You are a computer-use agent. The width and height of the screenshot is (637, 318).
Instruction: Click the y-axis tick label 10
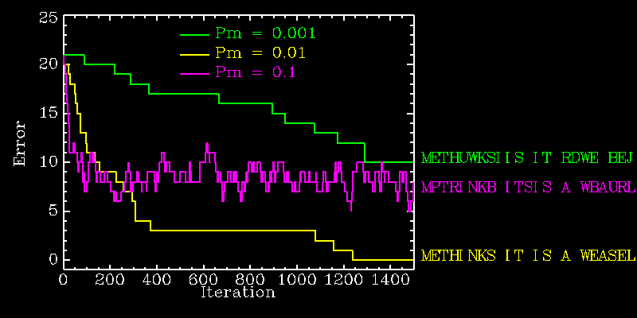point(49,162)
